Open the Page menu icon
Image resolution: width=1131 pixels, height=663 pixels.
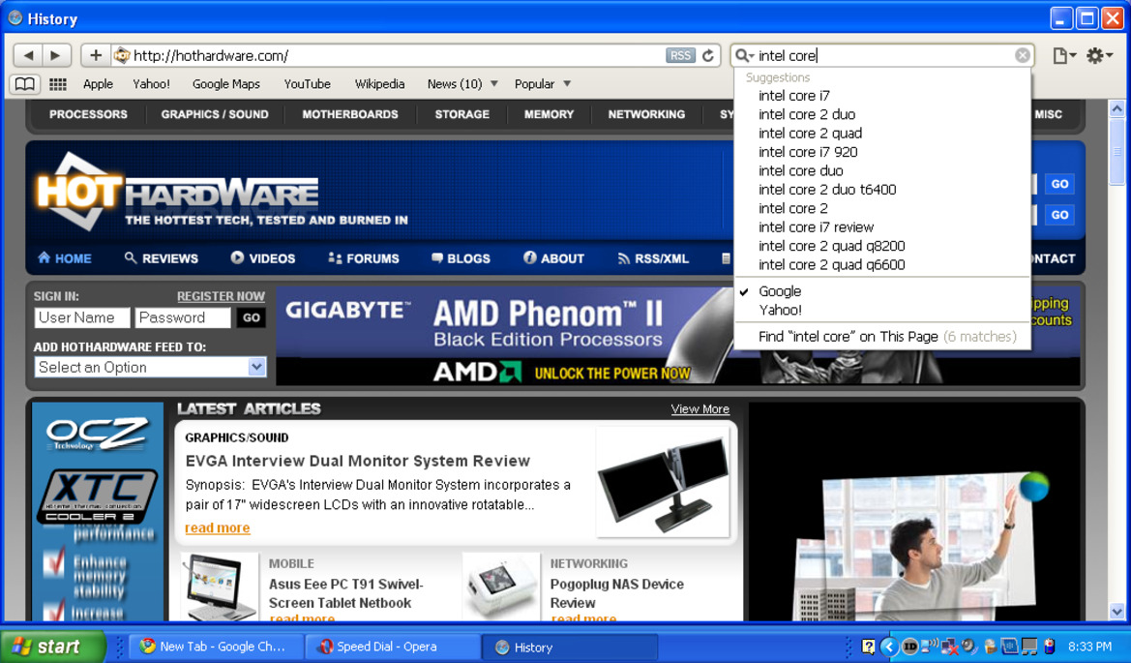[1064, 55]
